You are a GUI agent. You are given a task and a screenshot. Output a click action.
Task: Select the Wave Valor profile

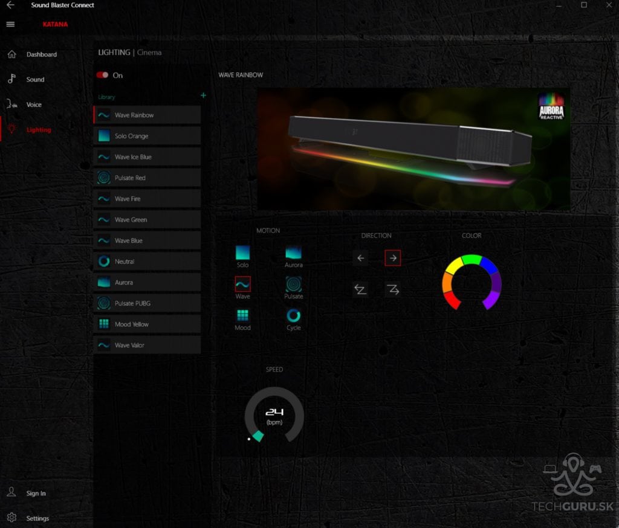click(x=147, y=345)
